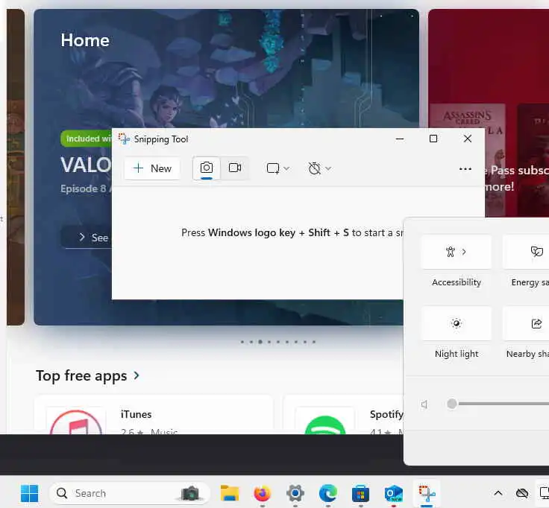This screenshot has height=508, width=549.
Task: Open Snipping Tool See more menu
Action: (465, 169)
